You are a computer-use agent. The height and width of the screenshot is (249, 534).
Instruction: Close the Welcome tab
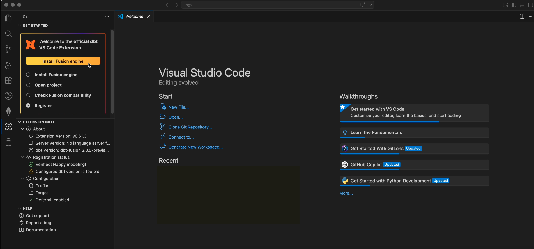pyautogui.click(x=149, y=16)
